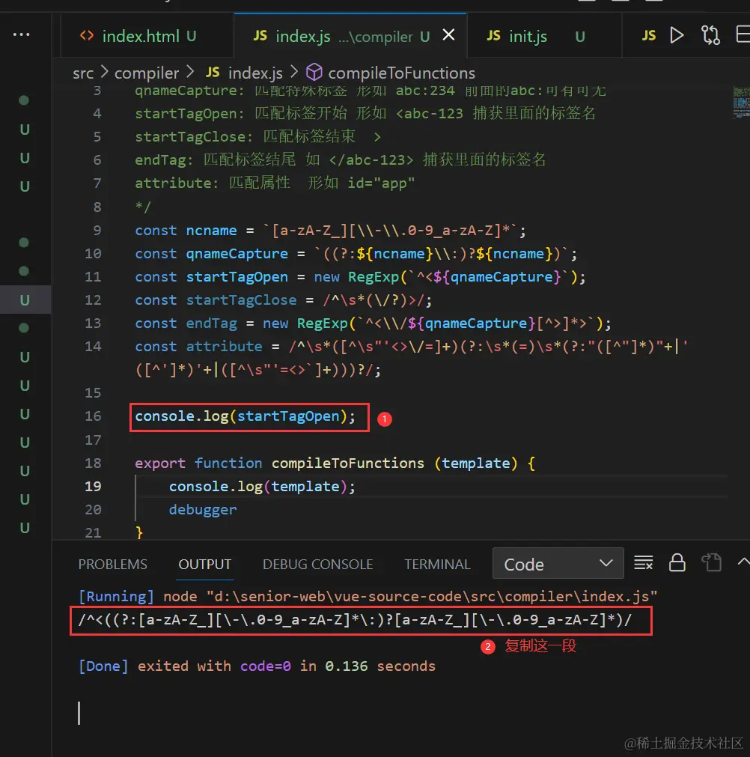Select the index.js breadcrumb item
750x757 pixels.
(244, 73)
